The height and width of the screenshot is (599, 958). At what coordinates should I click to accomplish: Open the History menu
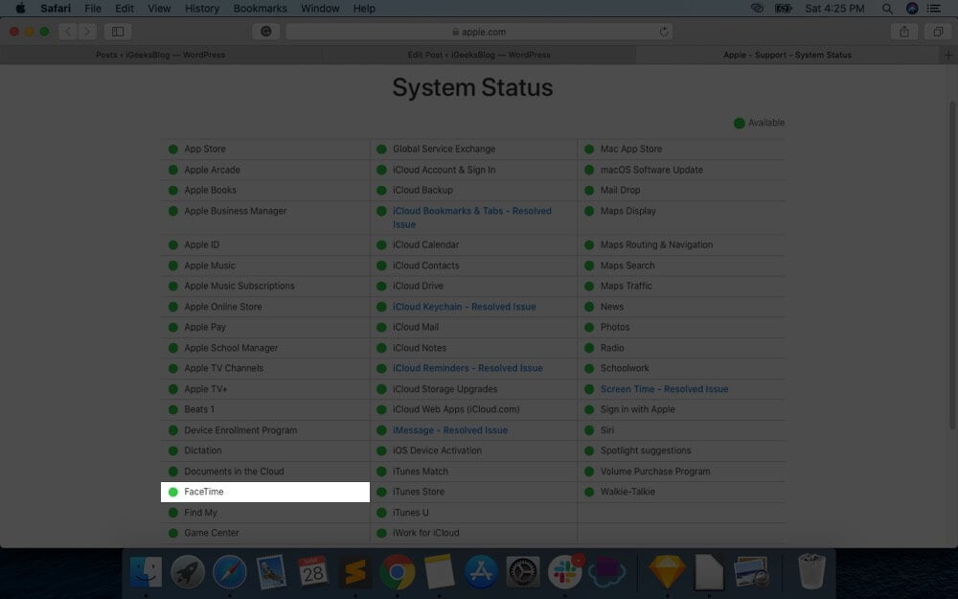pyautogui.click(x=201, y=9)
